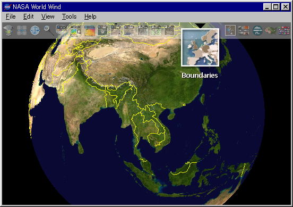Click the wireframe globe icon in toolbar
293x207 pixels.
pyautogui.click(x=35, y=30)
